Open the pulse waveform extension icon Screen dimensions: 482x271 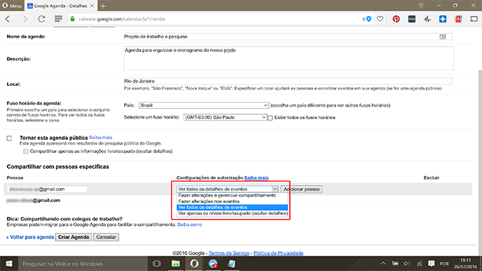click(x=427, y=19)
